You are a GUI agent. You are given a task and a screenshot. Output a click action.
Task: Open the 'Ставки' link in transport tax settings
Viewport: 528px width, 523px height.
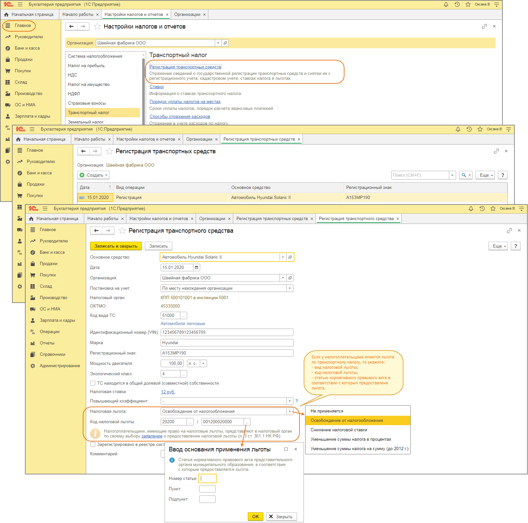pyautogui.click(x=156, y=87)
